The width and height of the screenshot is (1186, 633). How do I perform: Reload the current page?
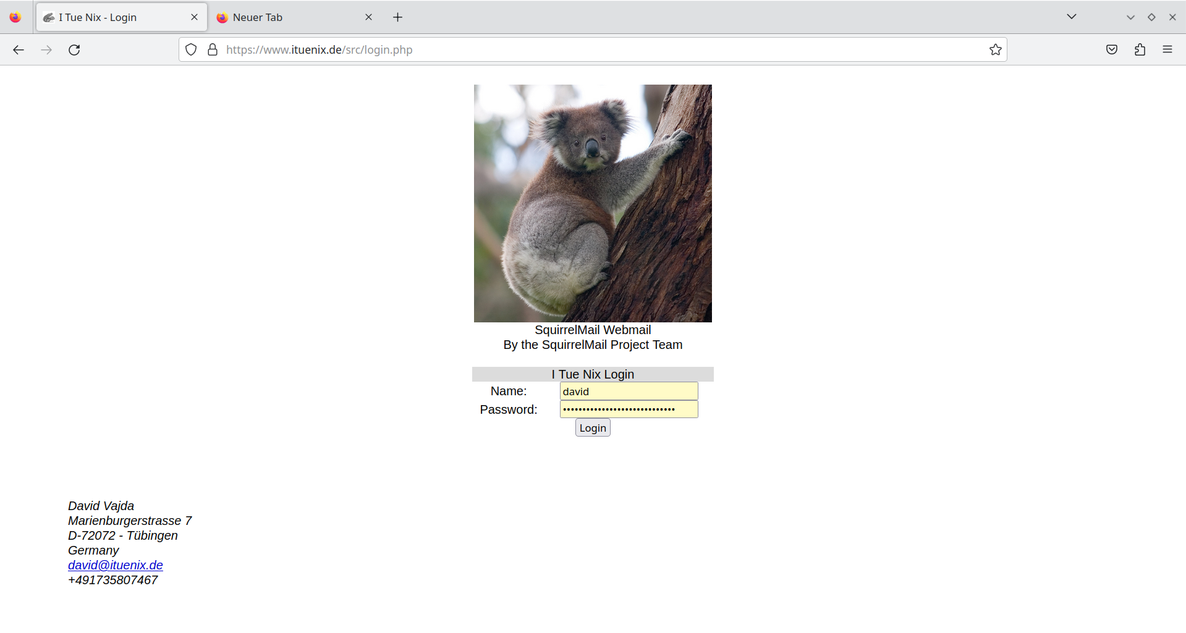click(74, 50)
